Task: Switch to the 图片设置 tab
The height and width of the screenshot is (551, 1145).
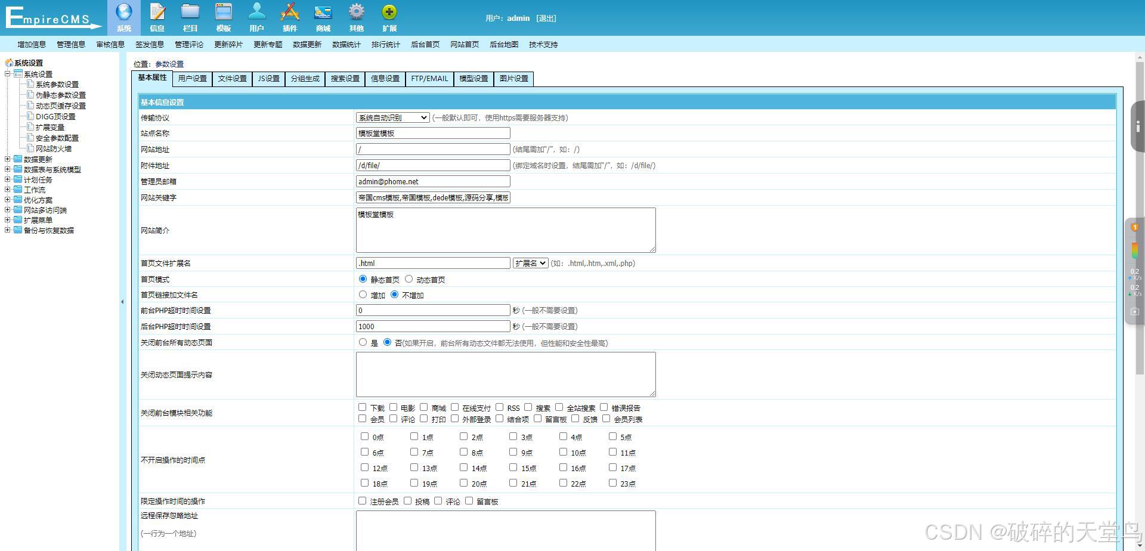Action: pyautogui.click(x=513, y=79)
